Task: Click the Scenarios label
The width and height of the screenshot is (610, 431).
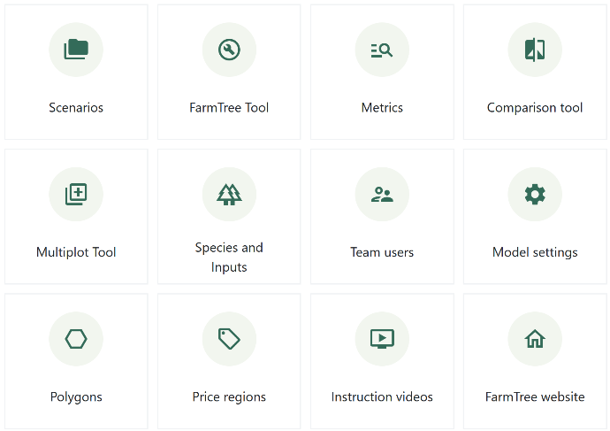Action: [76, 108]
